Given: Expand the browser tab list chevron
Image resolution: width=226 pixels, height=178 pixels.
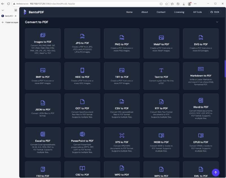Looking at the screenshot, I should click(3, 10).
